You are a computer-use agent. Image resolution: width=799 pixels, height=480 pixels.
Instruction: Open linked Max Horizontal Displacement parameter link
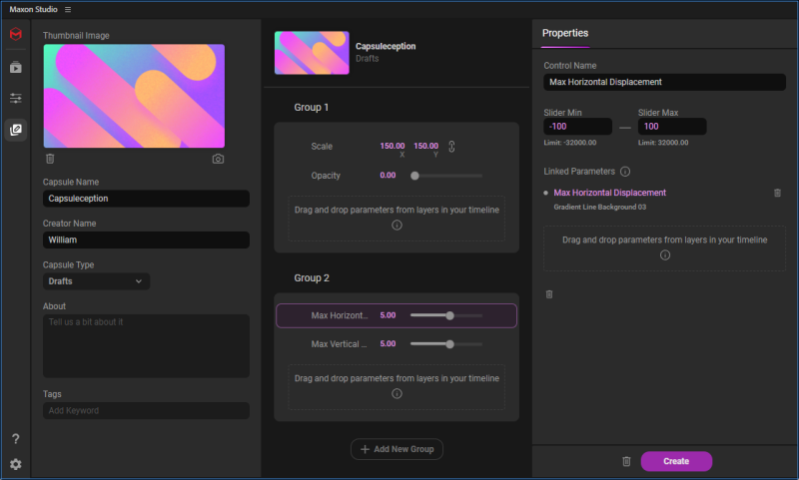[610, 193]
